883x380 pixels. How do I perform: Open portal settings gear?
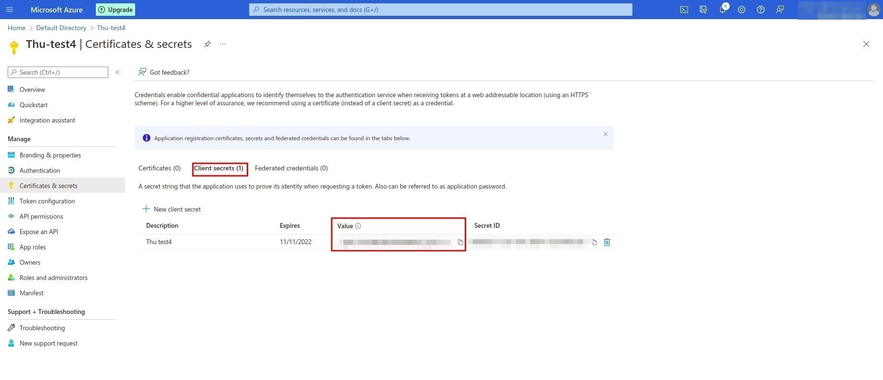[x=742, y=10]
